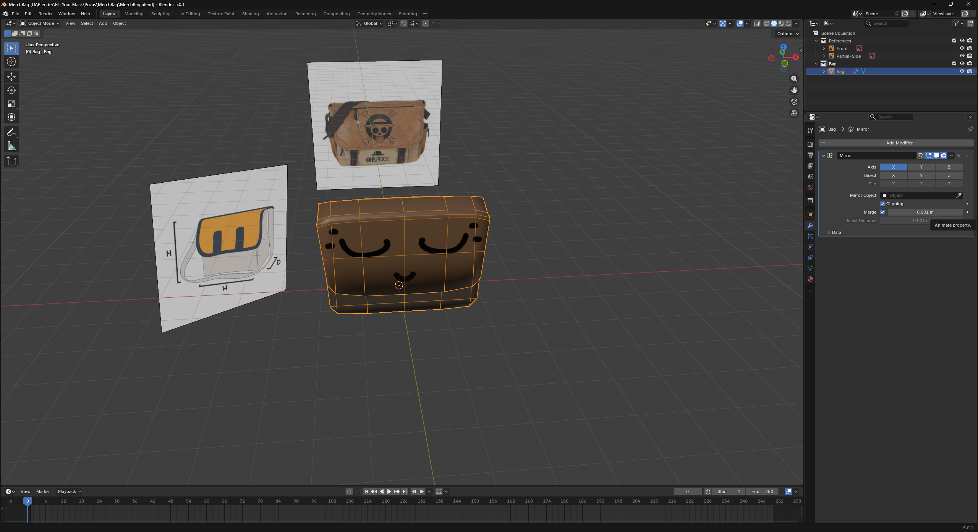Open the File menu
The width and height of the screenshot is (978, 532).
coord(15,14)
